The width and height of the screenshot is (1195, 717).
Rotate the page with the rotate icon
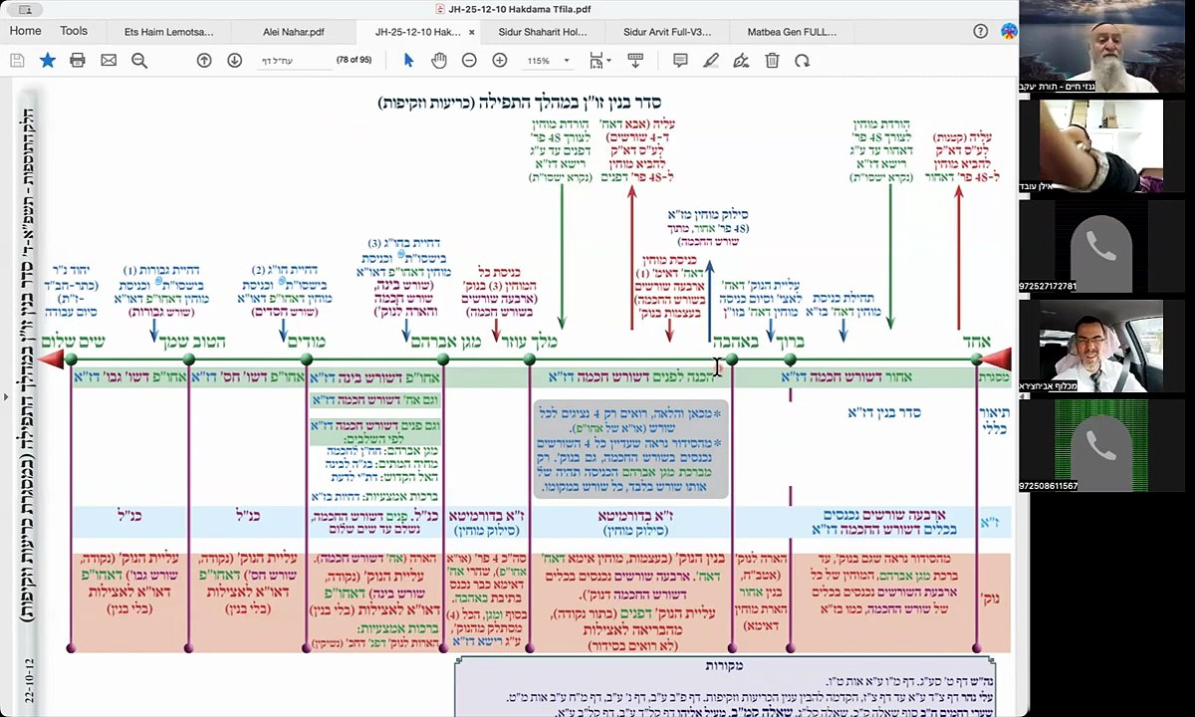coord(802,61)
